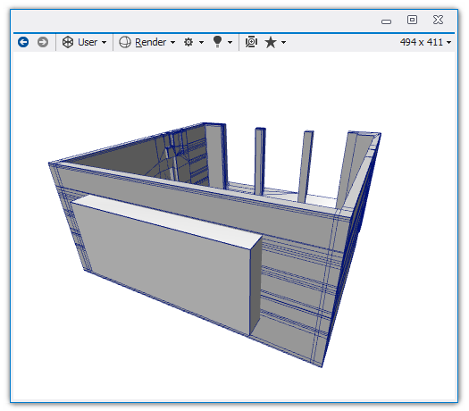Expand the User view dropdown arrow

(x=105, y=43)
